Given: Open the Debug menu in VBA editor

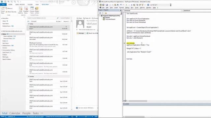Looking at the screenshot, I should [x=127, y=8].
